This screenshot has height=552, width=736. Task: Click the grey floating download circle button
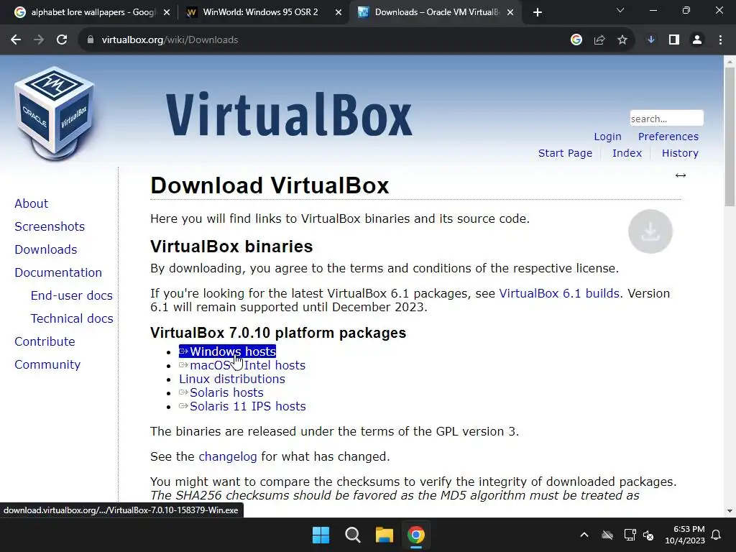pos(650,231)
